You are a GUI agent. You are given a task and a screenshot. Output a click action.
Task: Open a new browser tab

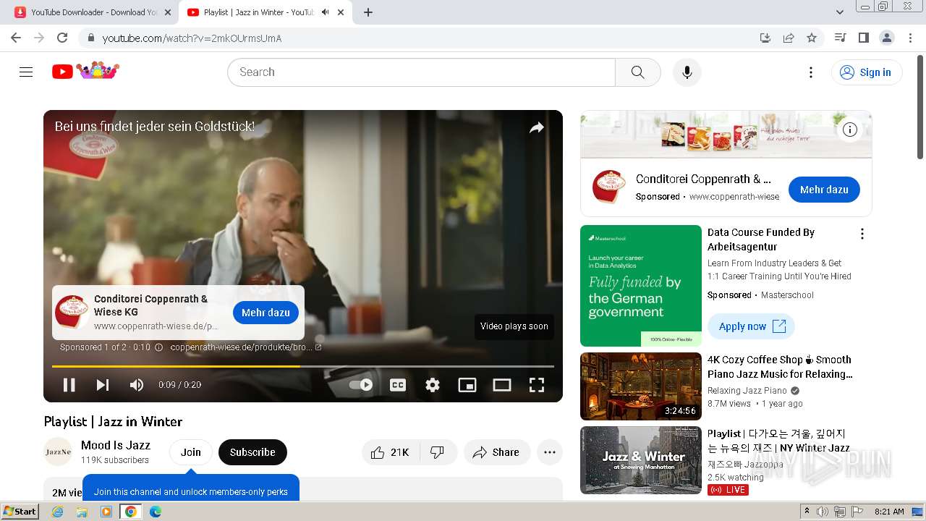pyautogui.click(x=368, y=12)
